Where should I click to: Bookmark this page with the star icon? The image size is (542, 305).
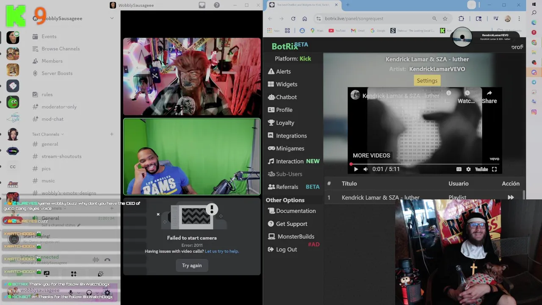tap(445, 19)
